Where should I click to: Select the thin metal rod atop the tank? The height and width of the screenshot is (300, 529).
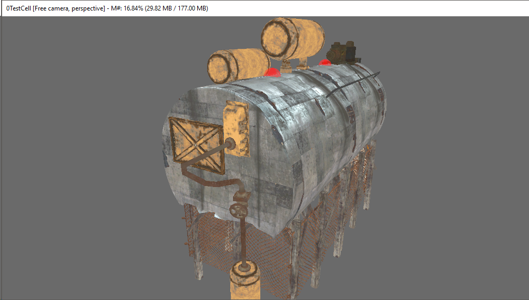pos(353,84)
